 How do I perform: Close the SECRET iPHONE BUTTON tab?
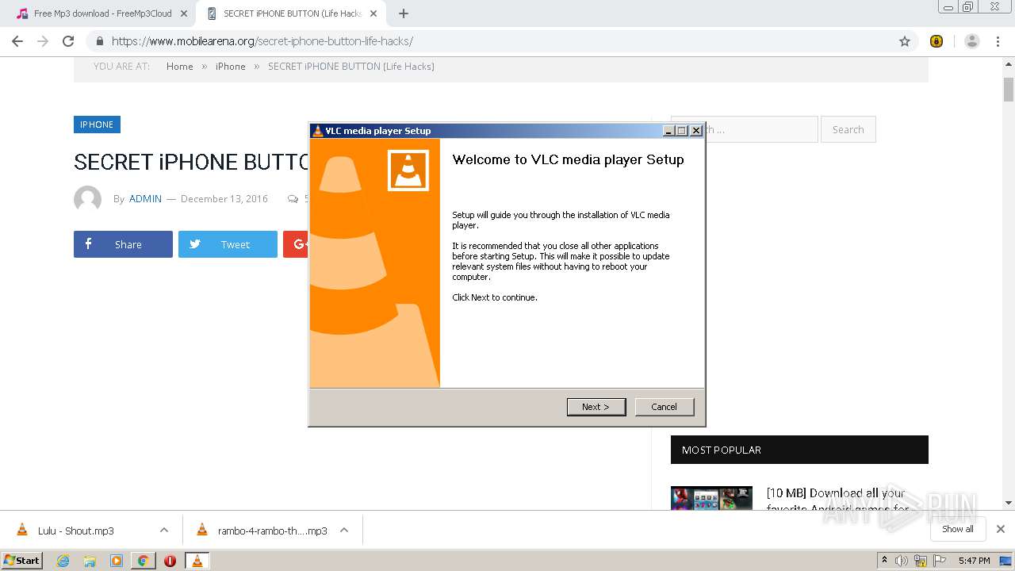click(373, 13)
